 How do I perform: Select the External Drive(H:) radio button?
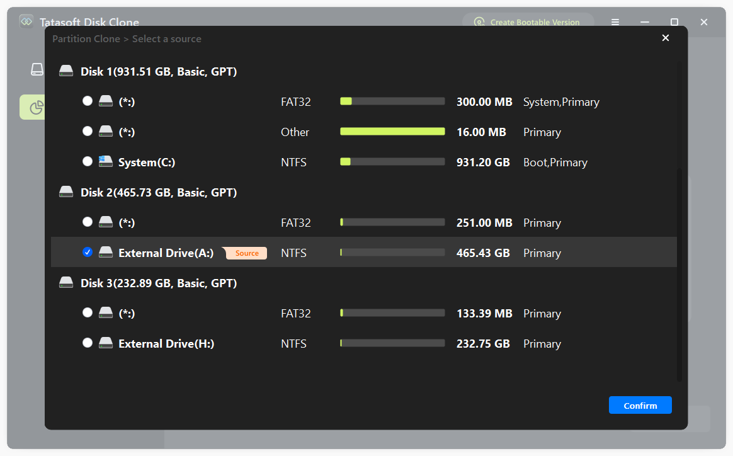point(88,343)
